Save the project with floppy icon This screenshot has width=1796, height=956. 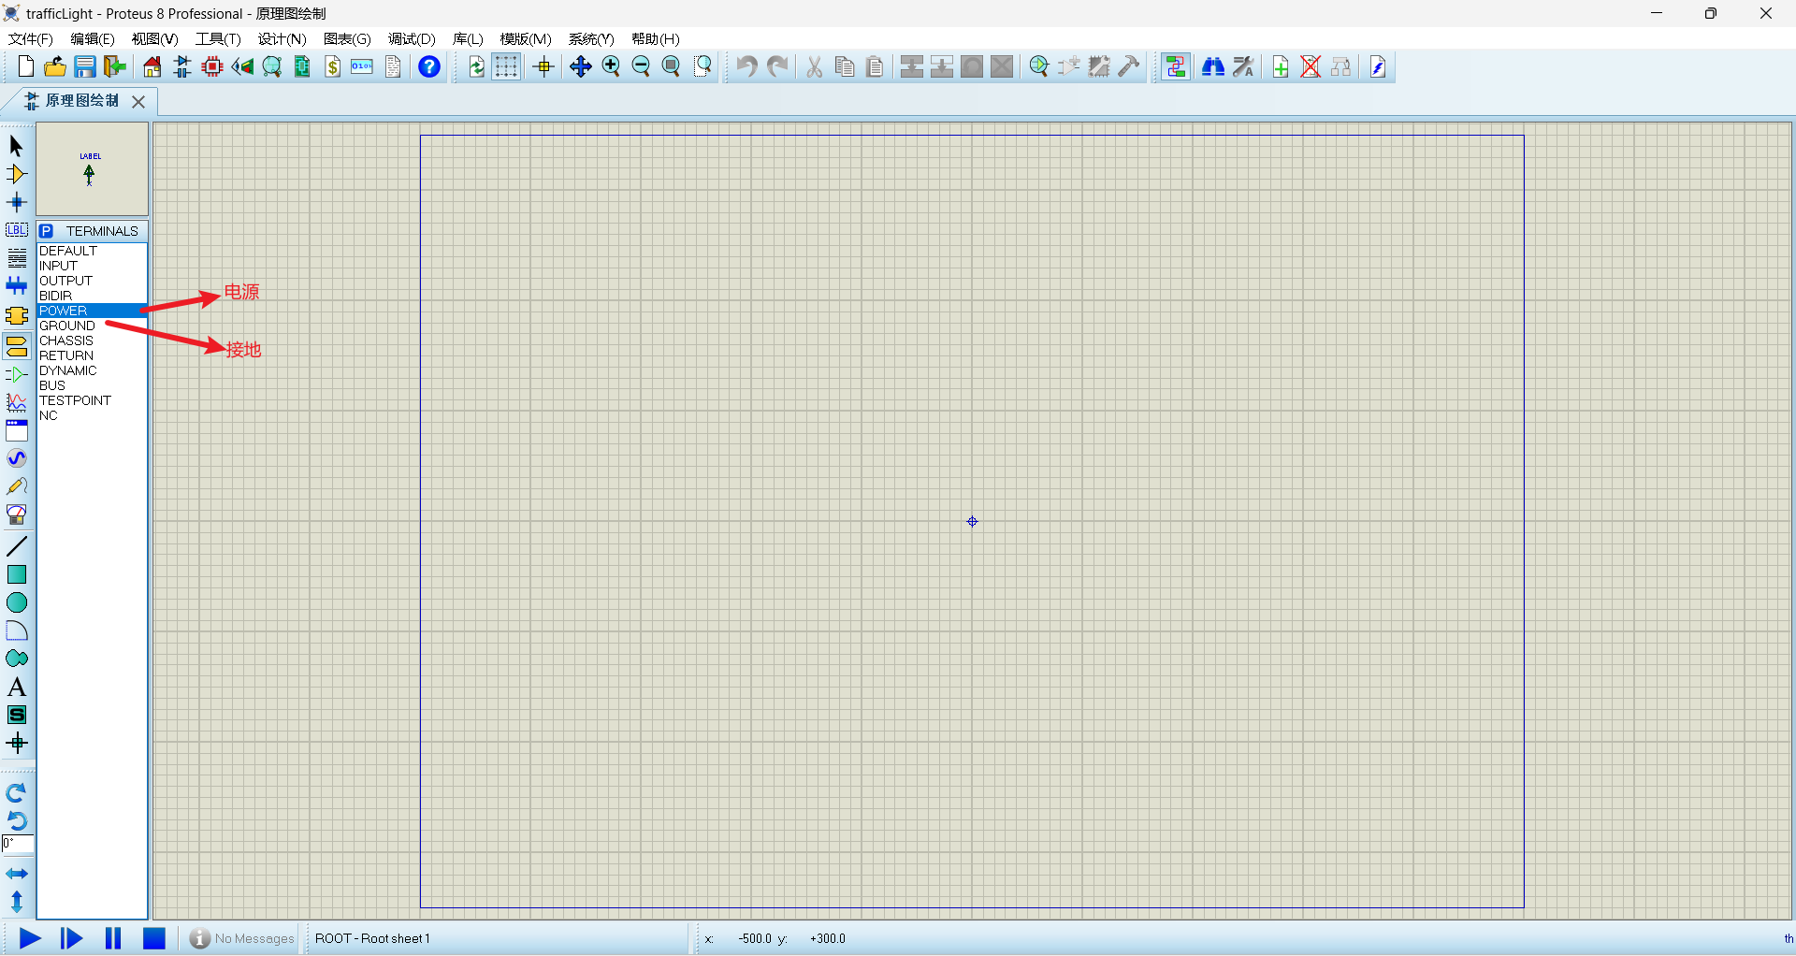point(85,66)
